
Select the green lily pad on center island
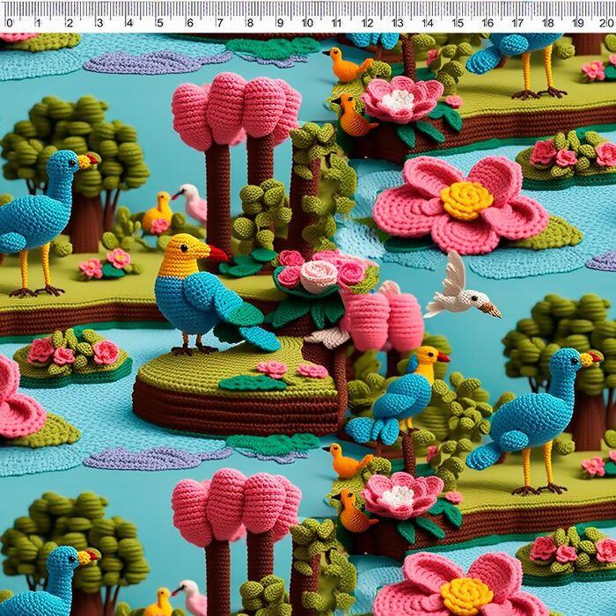(x=251, y=383)
